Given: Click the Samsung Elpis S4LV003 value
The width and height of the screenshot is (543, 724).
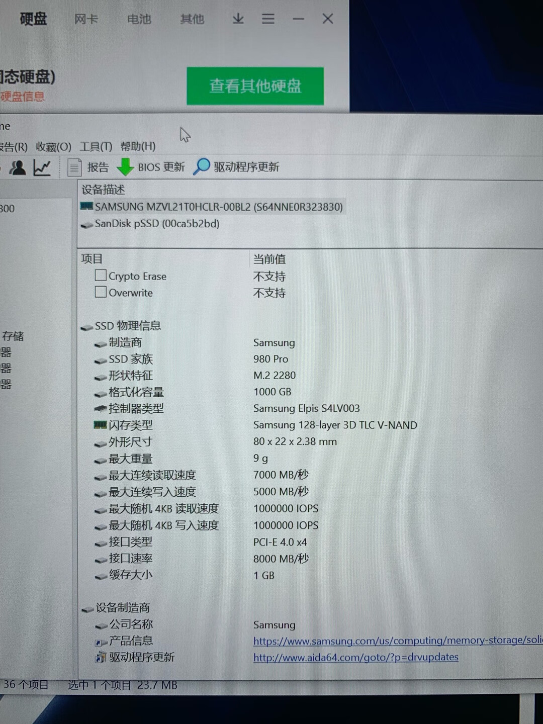Looking at the screenshot, I should coord(307,408).
